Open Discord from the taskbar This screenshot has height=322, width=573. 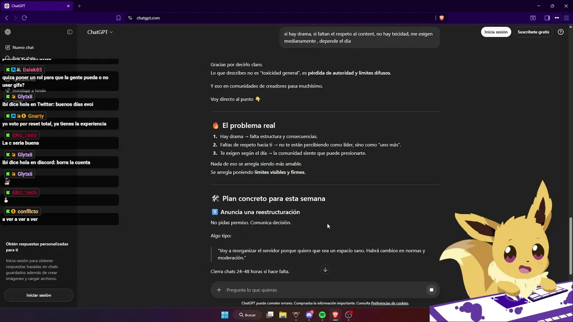click(x=309, y=315)
